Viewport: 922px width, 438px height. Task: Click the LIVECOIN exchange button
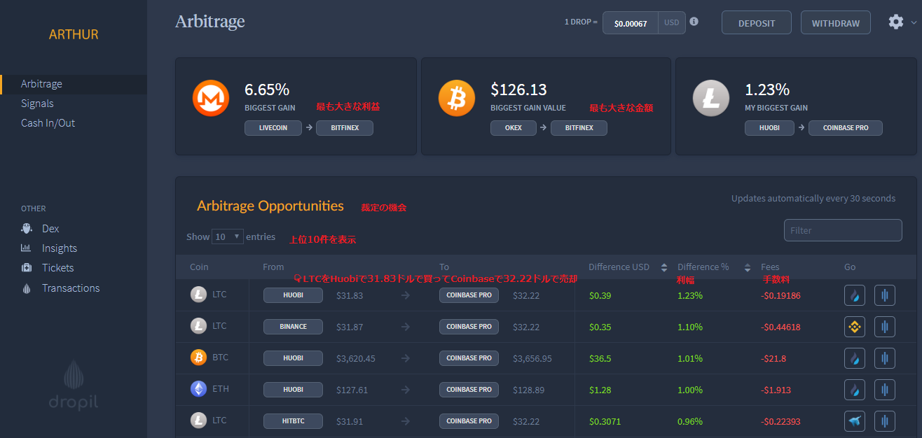[x=273, y=128]
